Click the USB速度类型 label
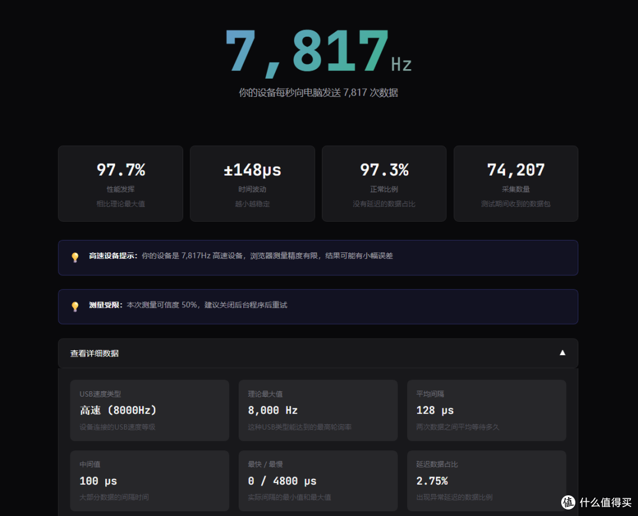This screenshot has height=516, width=638. (100, 394)
